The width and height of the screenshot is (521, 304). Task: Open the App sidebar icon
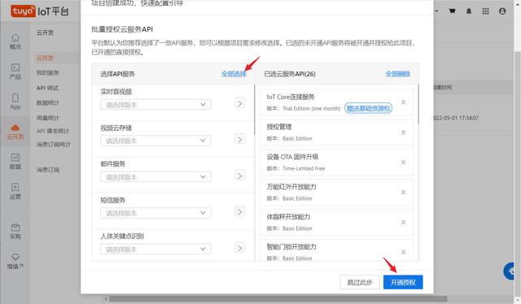pyautogui.click(x=15, y=102)
